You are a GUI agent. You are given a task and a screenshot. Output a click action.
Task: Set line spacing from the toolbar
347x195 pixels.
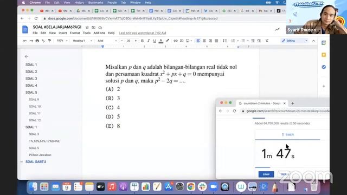point(224,41)
